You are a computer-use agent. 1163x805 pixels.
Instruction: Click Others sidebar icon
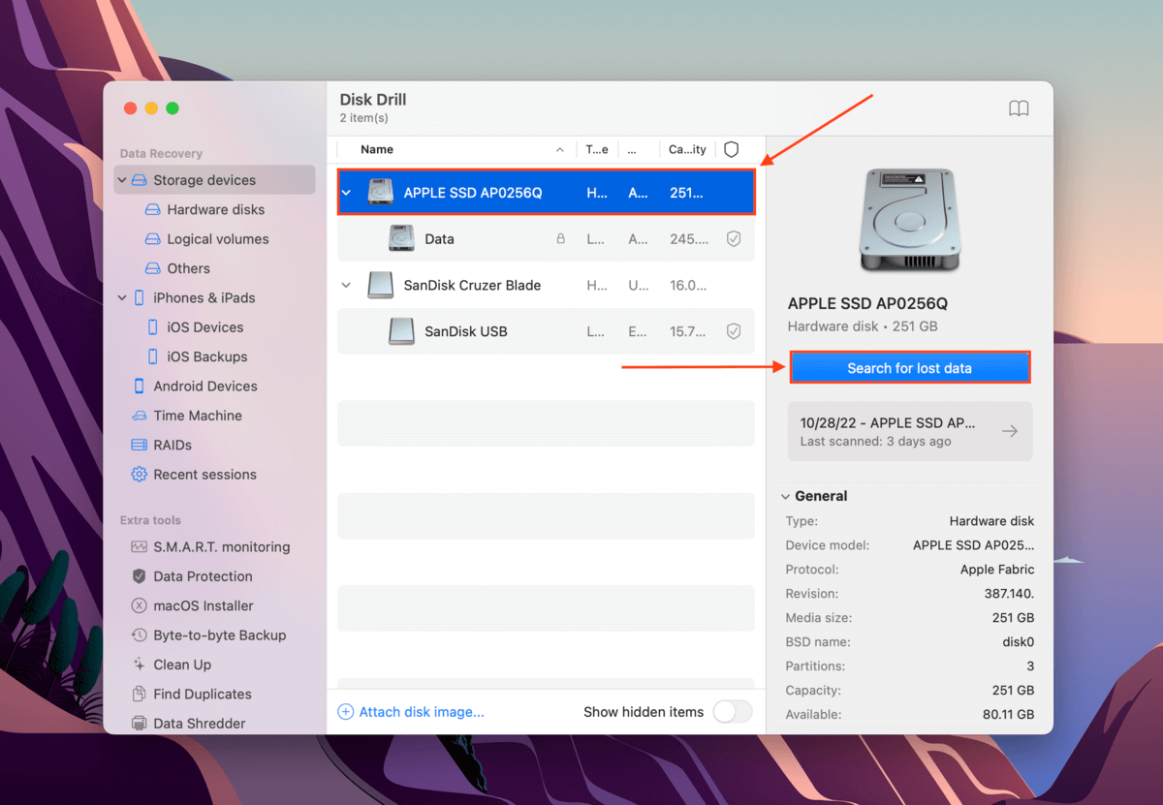coord(152,268)
